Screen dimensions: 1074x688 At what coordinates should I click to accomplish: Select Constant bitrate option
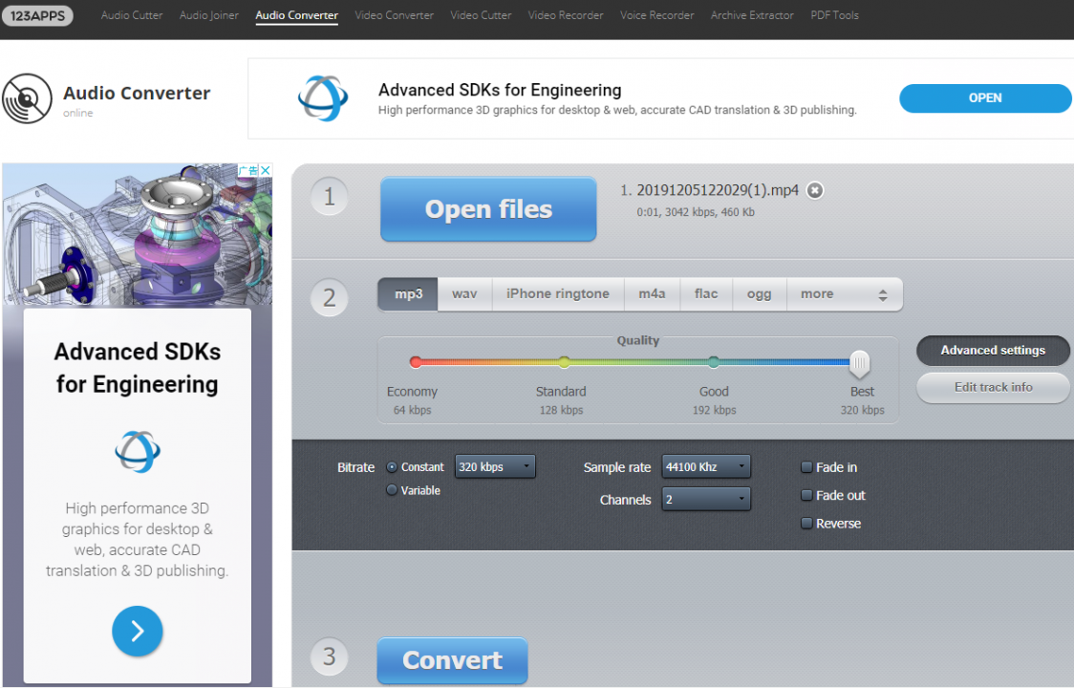(392, 467)
